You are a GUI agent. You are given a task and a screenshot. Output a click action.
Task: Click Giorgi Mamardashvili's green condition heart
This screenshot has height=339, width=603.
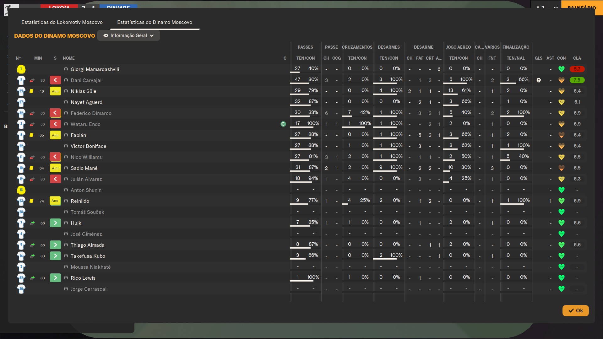tap(562, 69)
